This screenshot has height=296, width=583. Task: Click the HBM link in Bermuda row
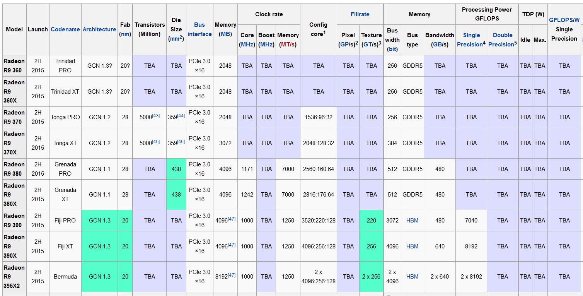click(x=412, y=277)
